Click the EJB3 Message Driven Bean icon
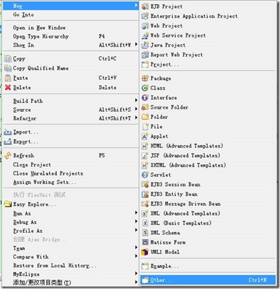280x289 pixels. pos(145,204)
